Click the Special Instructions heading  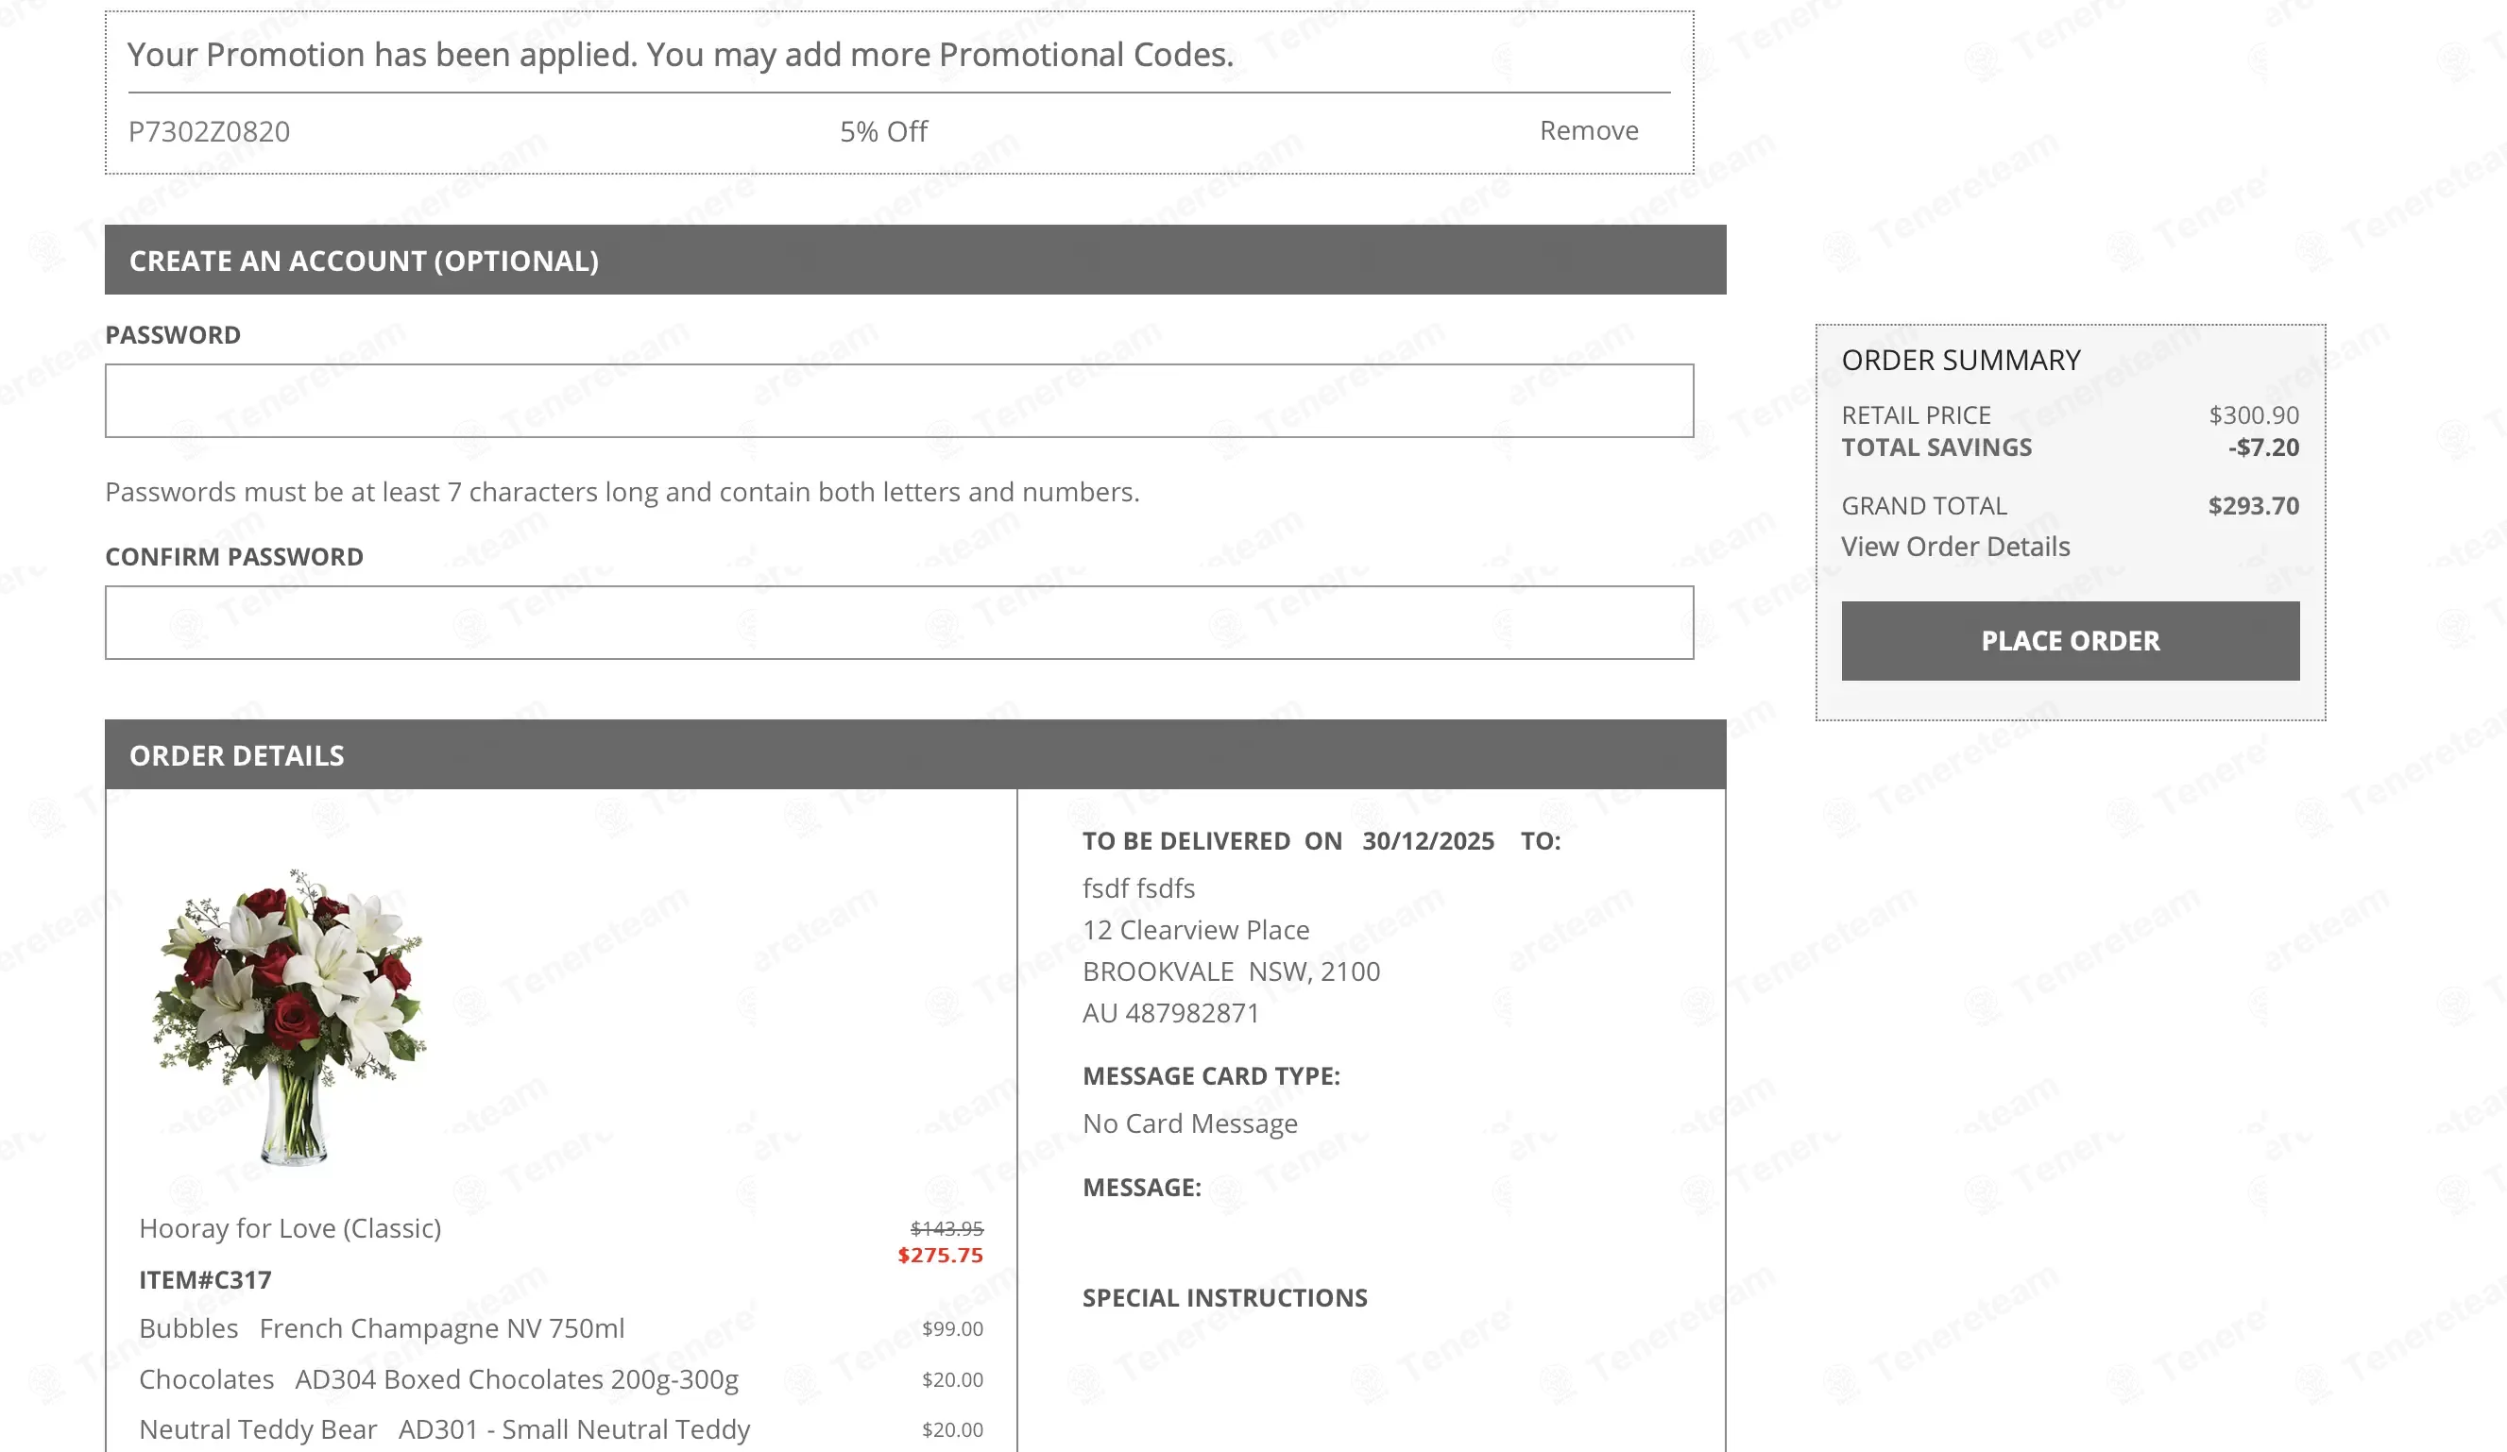click(x=1224, y=1298)
